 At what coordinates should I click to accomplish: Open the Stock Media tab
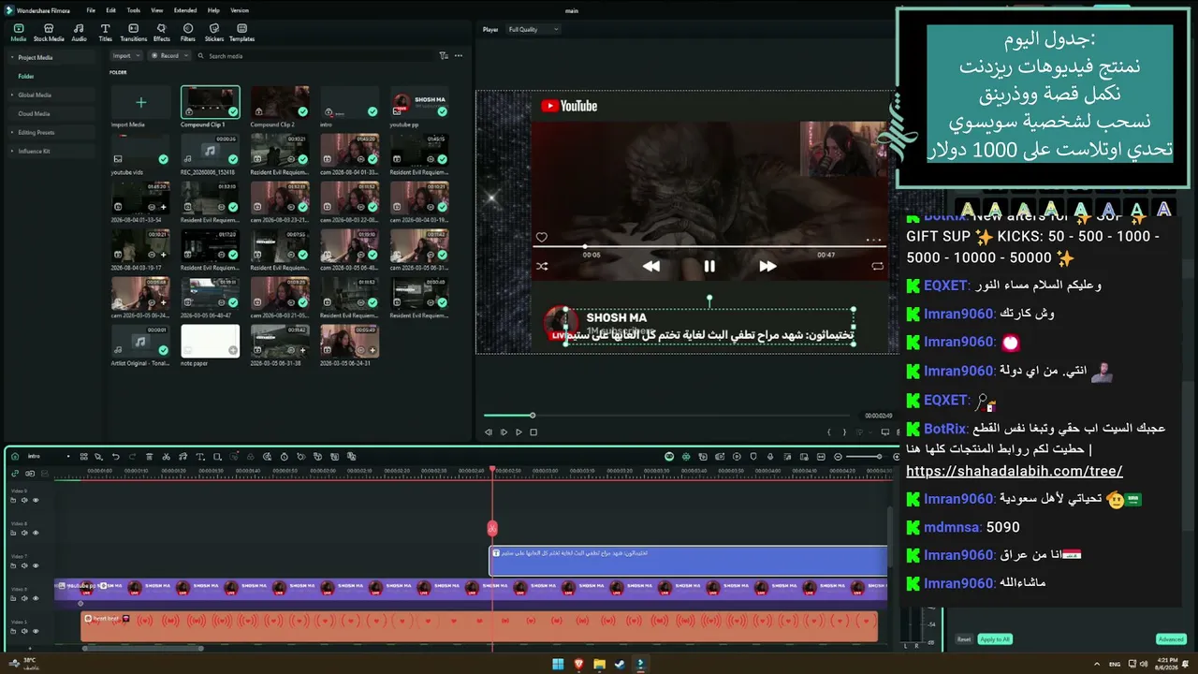pos(49,33)
